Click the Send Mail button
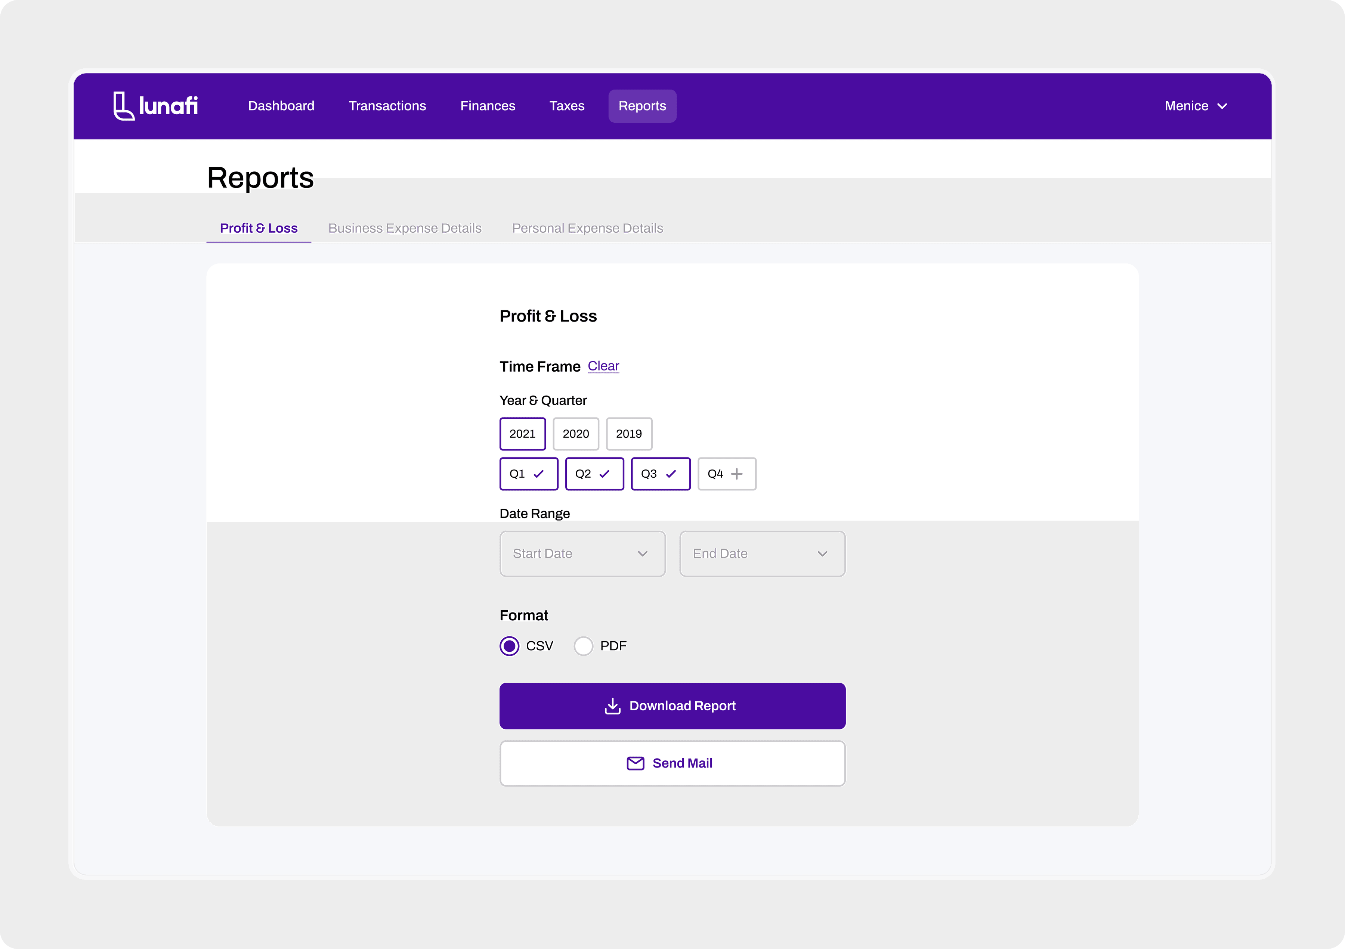 coord(672,763)
